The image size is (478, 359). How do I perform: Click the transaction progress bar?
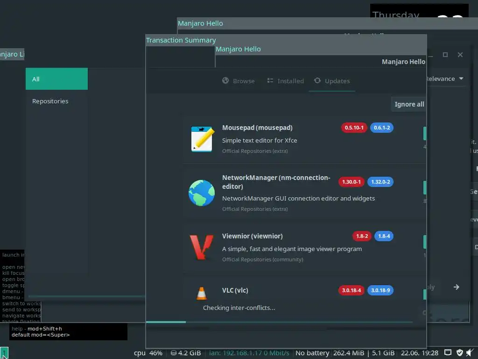point(279,322)
